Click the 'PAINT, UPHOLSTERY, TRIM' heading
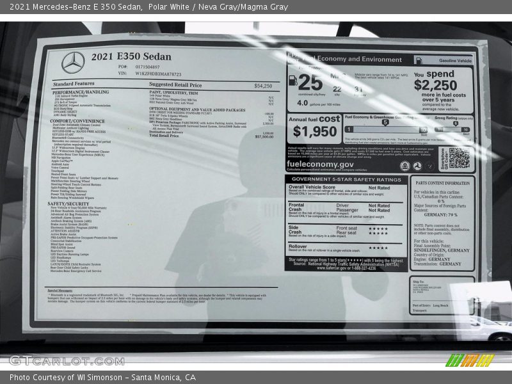This screenshot has width=512, height=384. pyautogui.click(x=173, y=93)
